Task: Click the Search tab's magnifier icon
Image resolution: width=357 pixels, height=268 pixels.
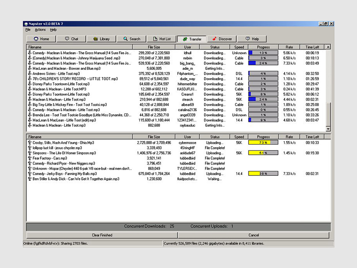Action: (126, 39)
